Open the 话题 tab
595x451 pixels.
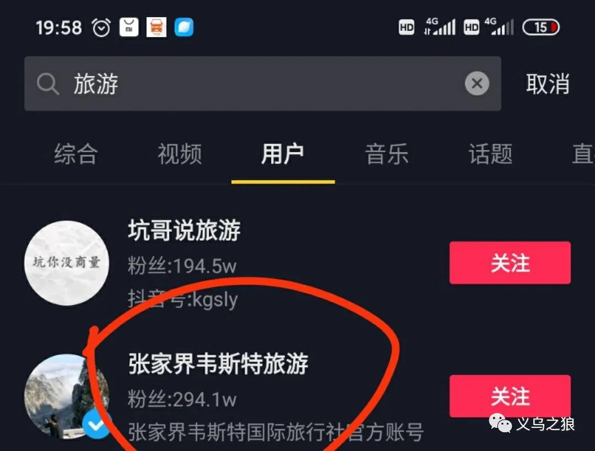click(490, 154)
